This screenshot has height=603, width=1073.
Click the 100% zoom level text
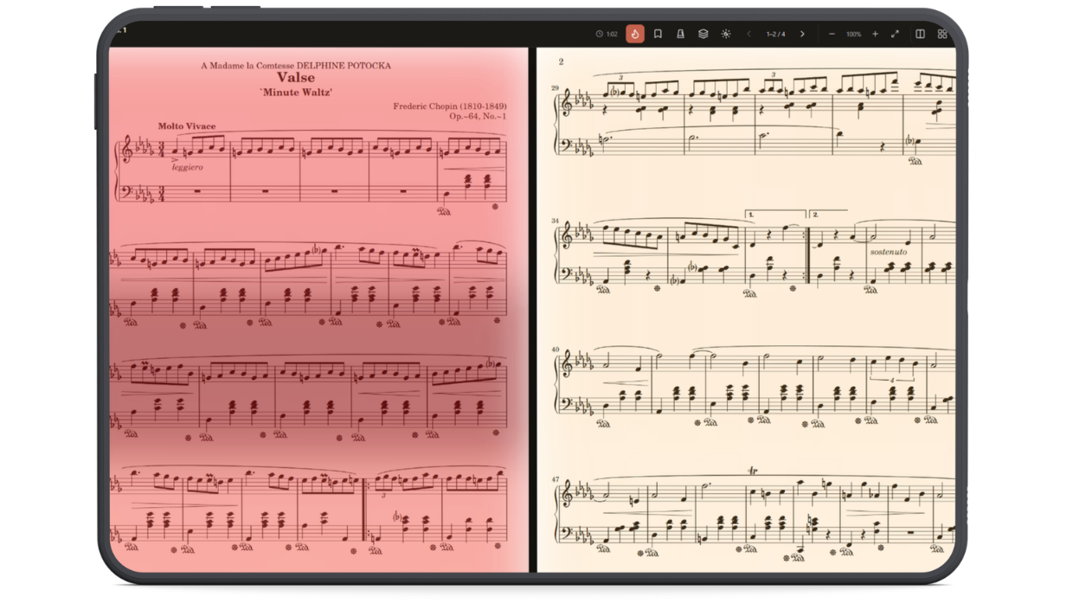853,34
